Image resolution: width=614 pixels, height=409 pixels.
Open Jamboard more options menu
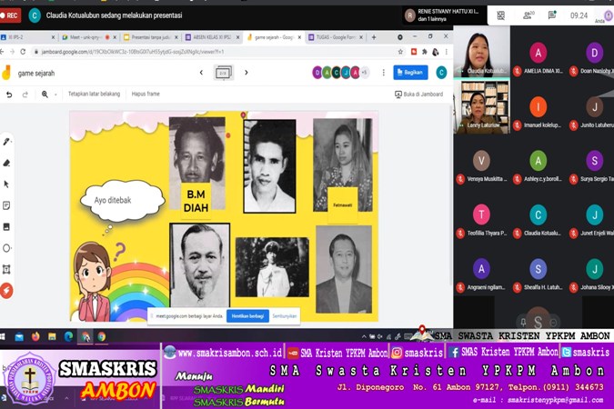point(383,73)
